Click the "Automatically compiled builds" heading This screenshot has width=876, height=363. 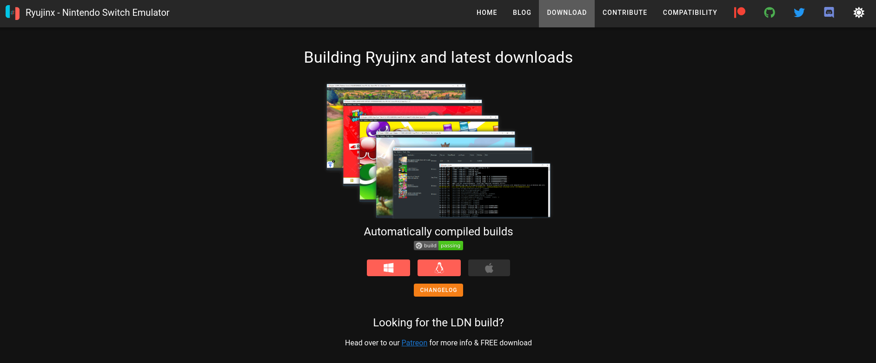click(x=438, y=231)
